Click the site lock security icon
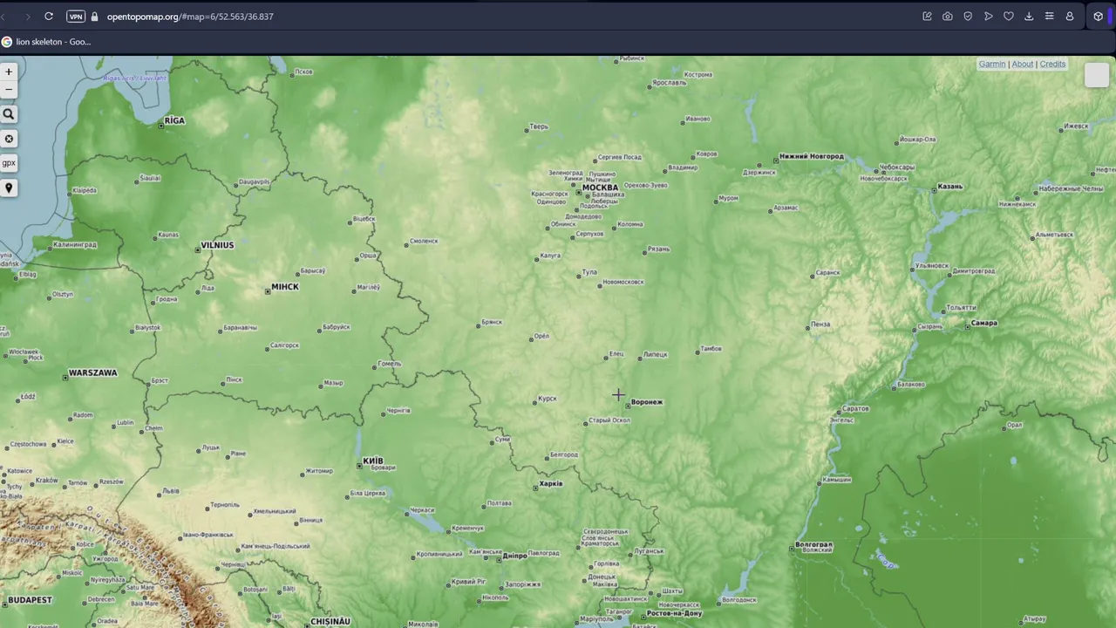The height and width of the screenshot is (628, 1116). click(x=95, y=17)
